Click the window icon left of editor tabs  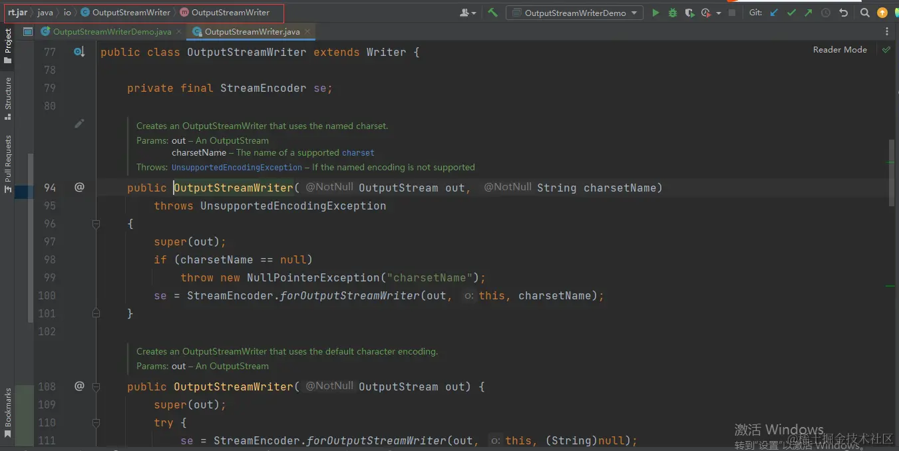[x=27, y=31]
